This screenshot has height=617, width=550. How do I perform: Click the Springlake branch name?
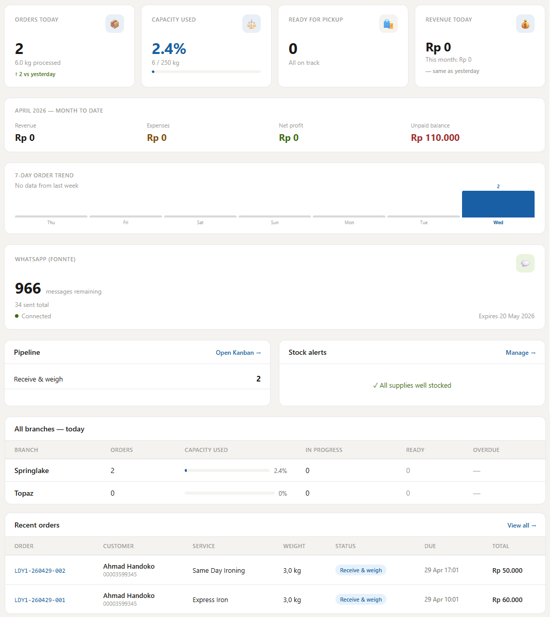pos(31,470)
